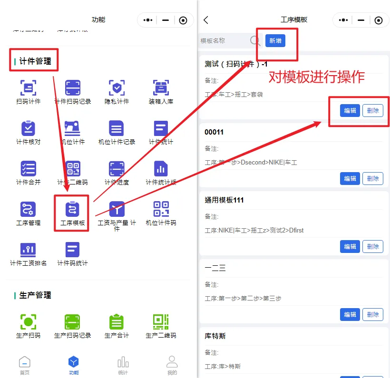Switch to the 首页 tab
Viewport: 390px width, 378px height.
pos(25,365)
